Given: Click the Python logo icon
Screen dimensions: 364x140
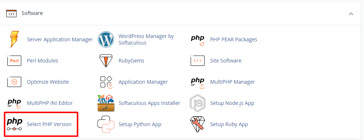Looking at the screenshot, I should click(x=106, y=124).
